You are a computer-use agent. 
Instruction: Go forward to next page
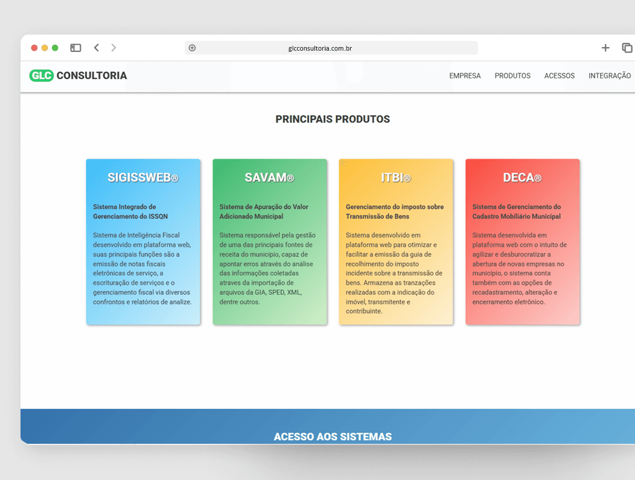113,48
